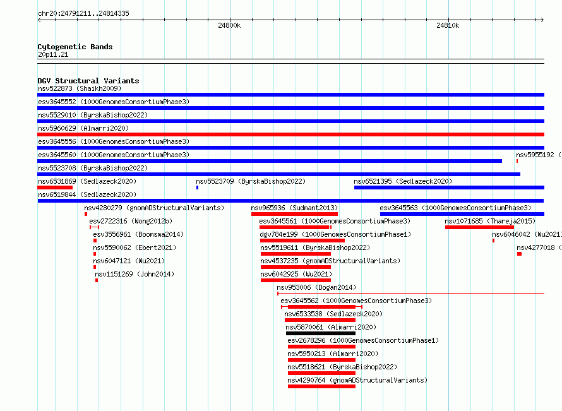Click the 24810k ruler label

click(448, 25)
